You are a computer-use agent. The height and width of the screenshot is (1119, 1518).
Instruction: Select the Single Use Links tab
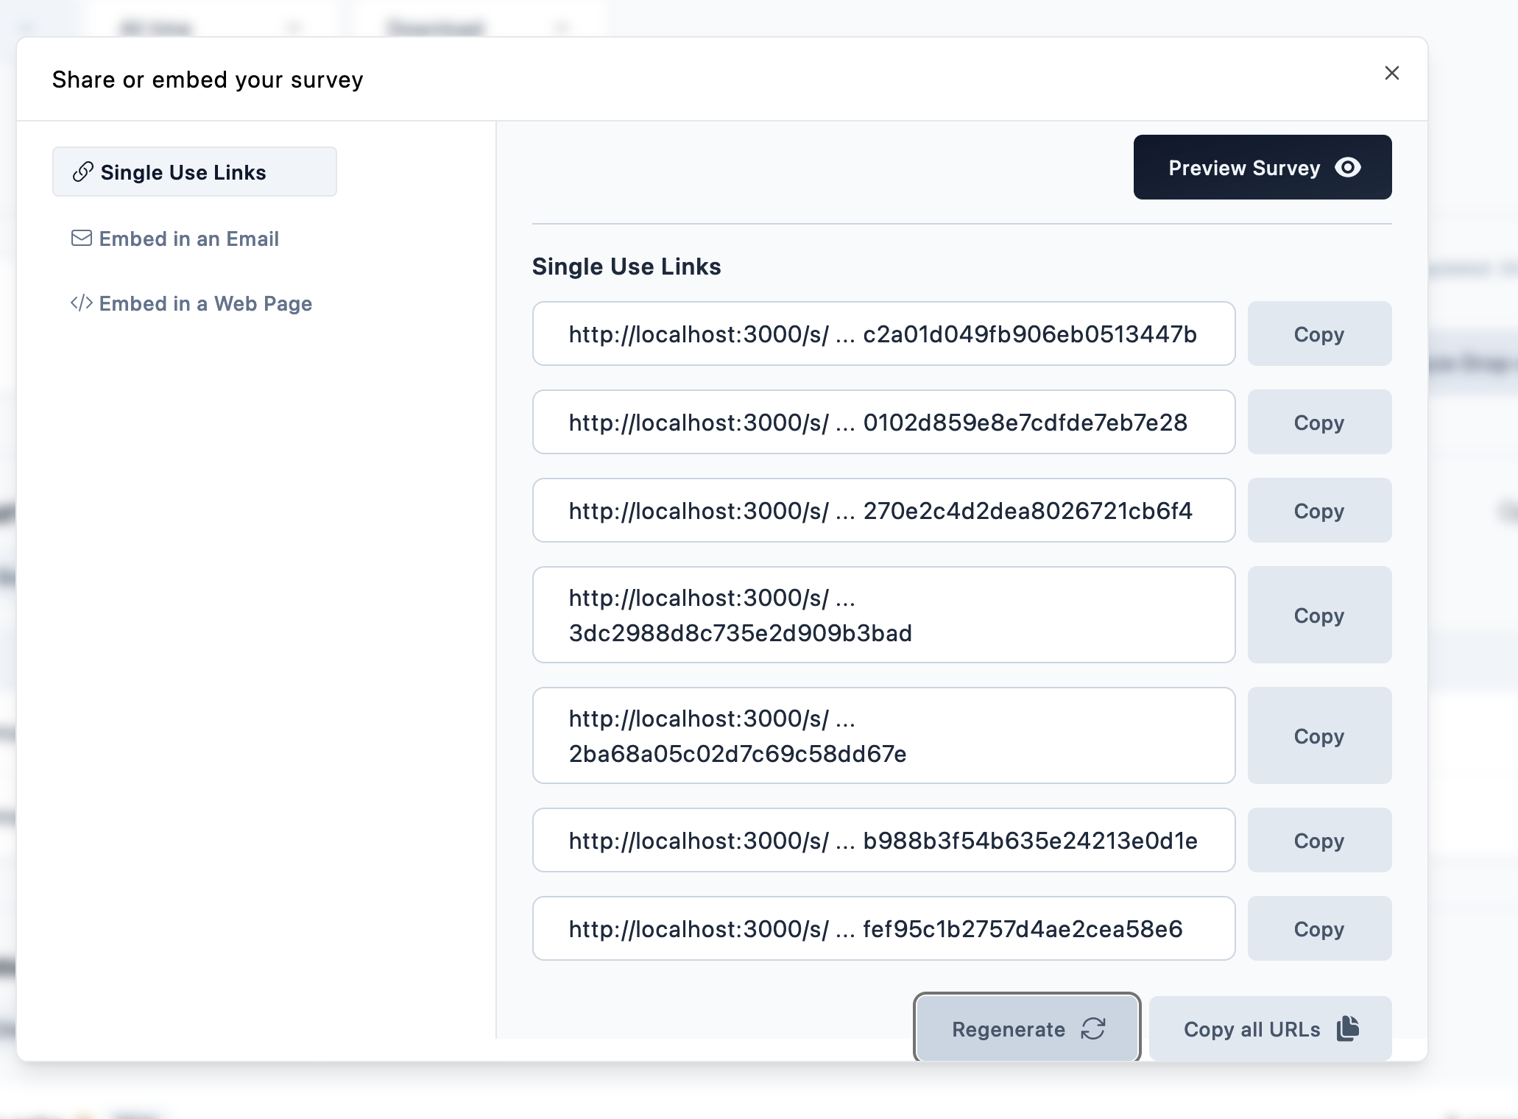[183, 172]
